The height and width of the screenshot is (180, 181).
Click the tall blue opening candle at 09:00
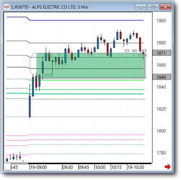pyautogui.click(x=30, y=106)
